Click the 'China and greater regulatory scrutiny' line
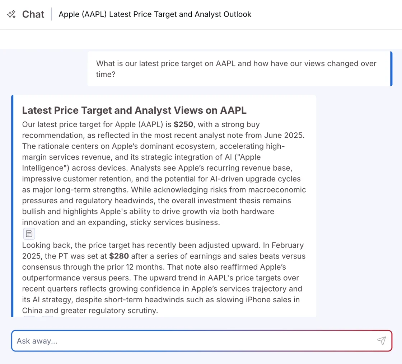The width and height of the screenshot is (402, 364). (90, 311)
